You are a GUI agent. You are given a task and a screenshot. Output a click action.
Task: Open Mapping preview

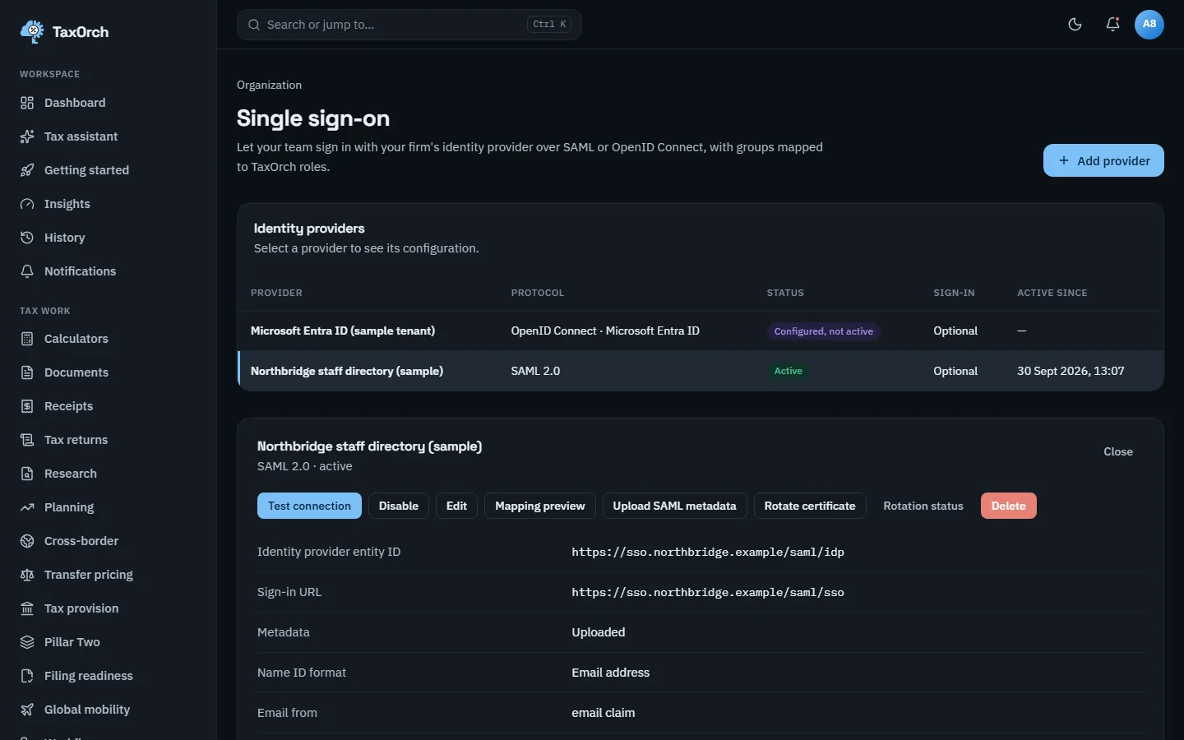(540, 506)
